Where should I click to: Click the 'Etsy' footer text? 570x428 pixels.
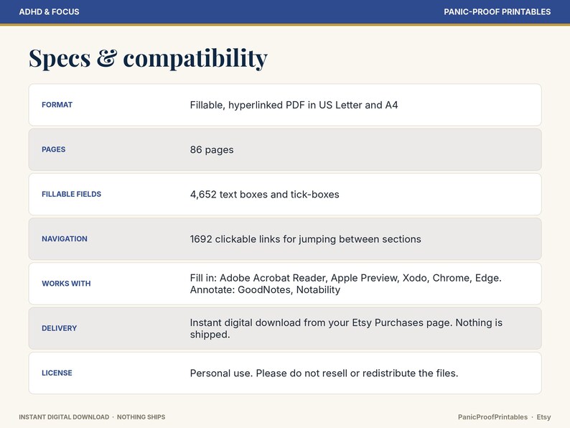coord(543,417)
